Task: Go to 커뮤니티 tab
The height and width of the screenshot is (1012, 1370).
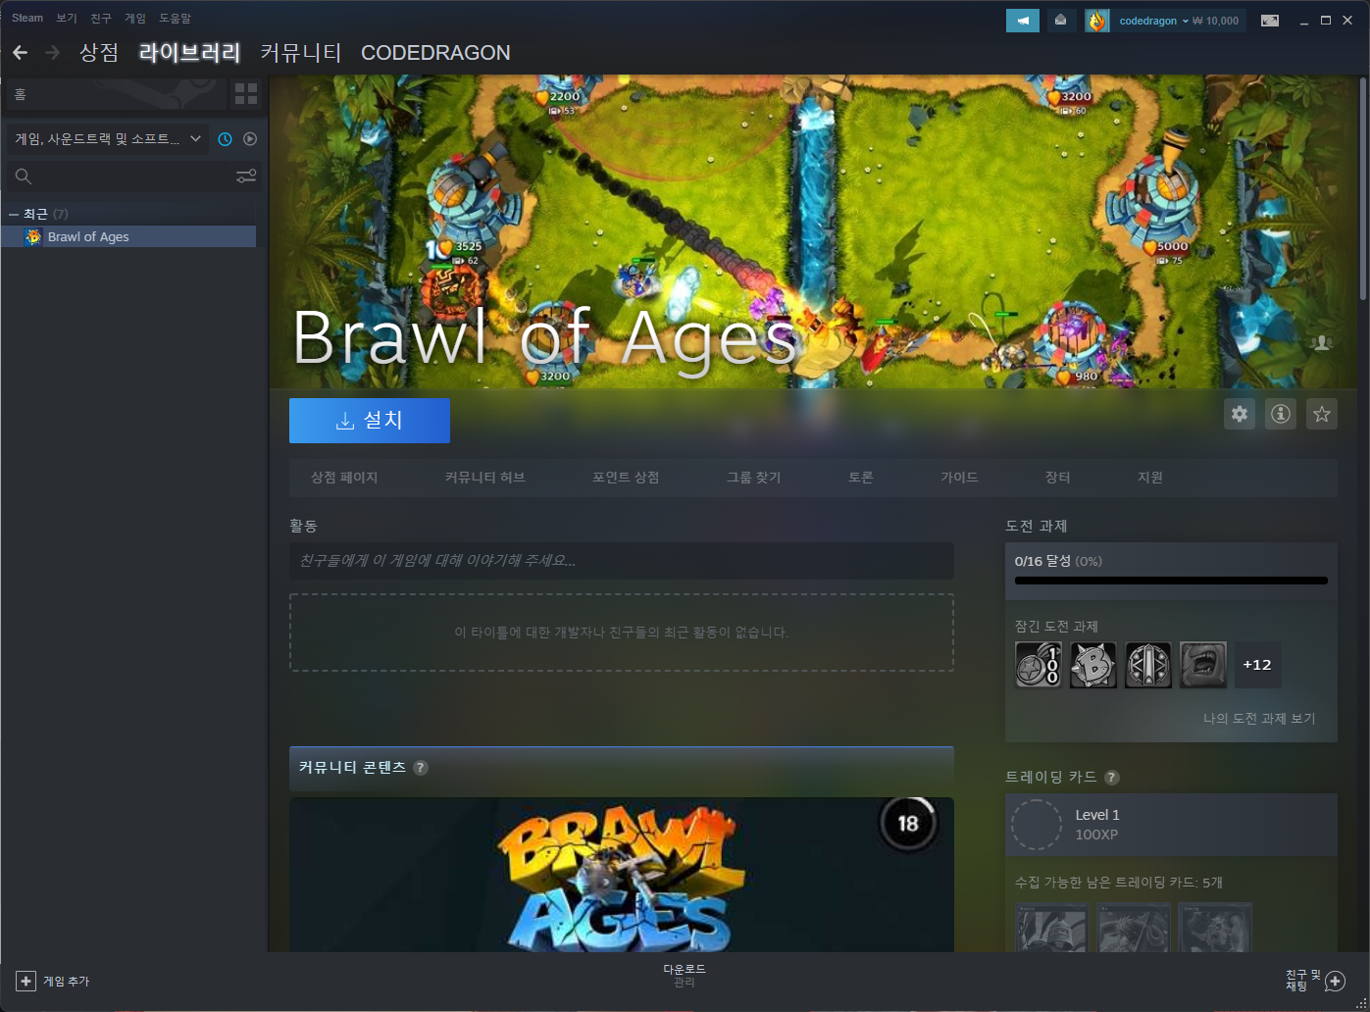Action: (301, 53)
